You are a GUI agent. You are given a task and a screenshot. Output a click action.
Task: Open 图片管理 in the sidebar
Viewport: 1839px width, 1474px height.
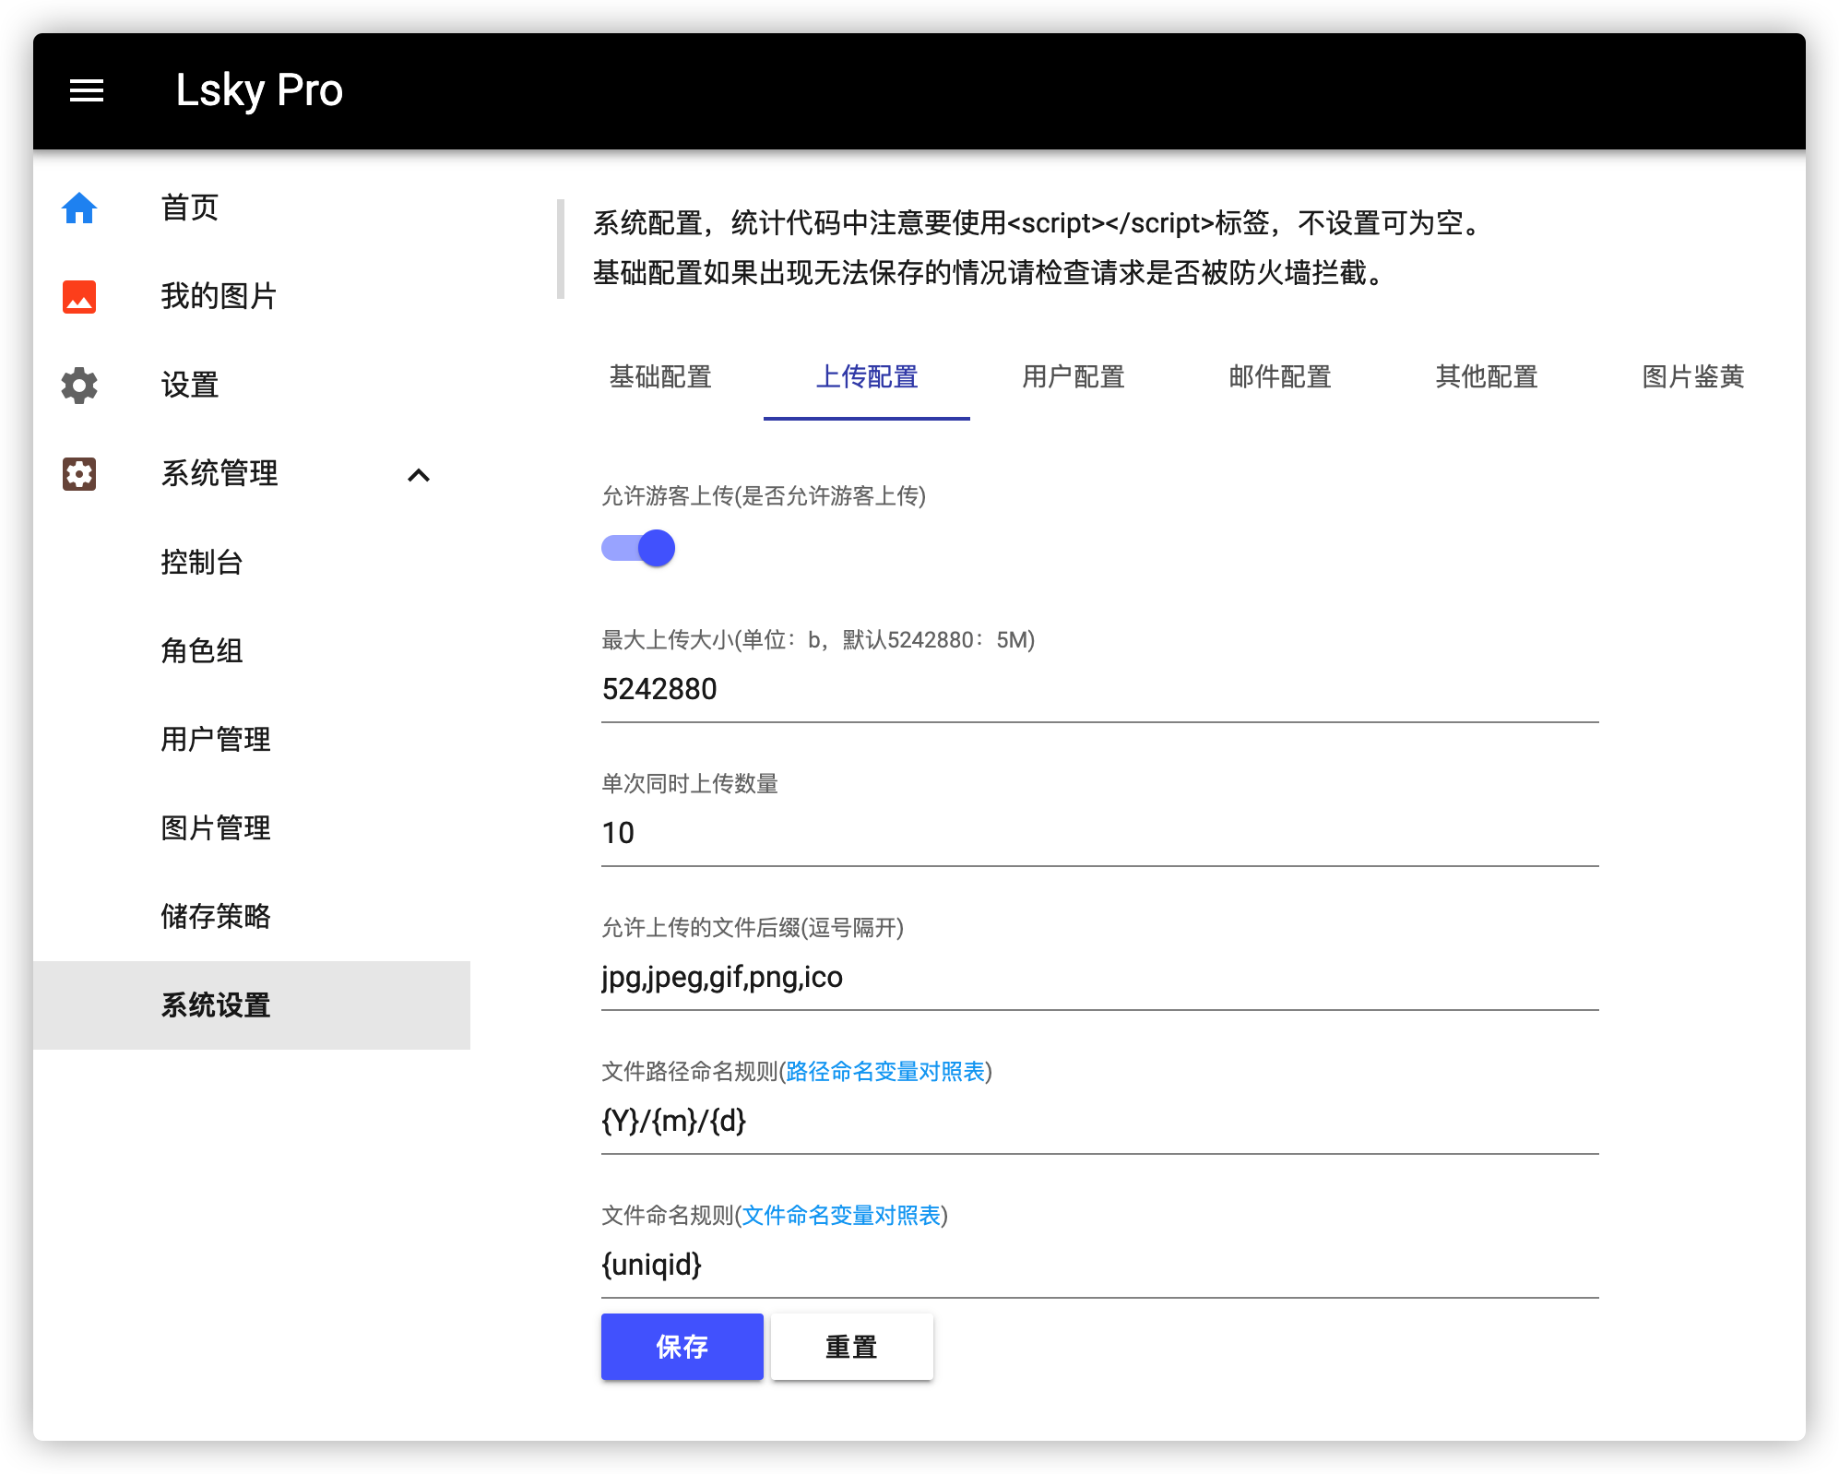coord(252,828)
